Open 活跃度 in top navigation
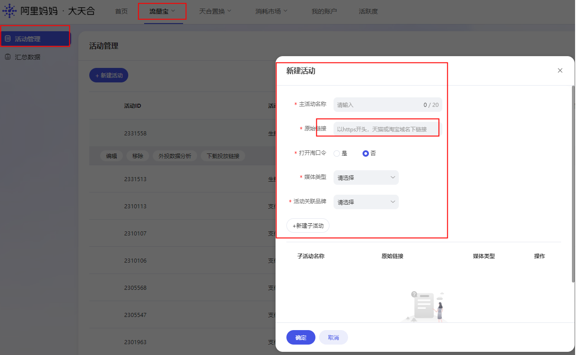This screenshot has width=576, height=355. coord(368,11)
